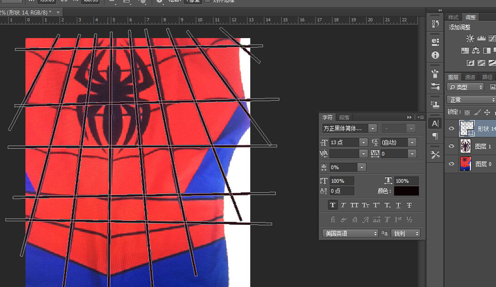
Task: Open the 美国英语 language dropdown
Action: click(350, 233)
